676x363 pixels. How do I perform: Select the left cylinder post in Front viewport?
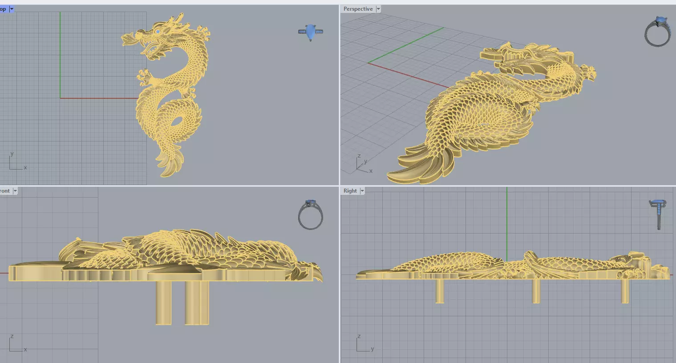164,302
